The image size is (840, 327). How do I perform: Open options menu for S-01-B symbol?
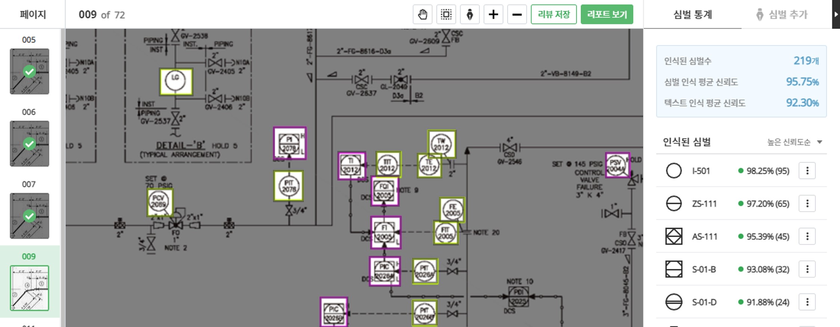pos(807,269)
